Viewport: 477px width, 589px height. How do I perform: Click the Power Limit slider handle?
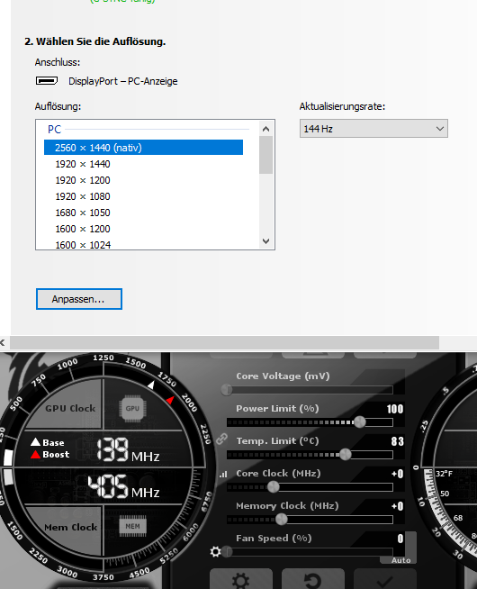pyautogui.click(x=360, y=422)
